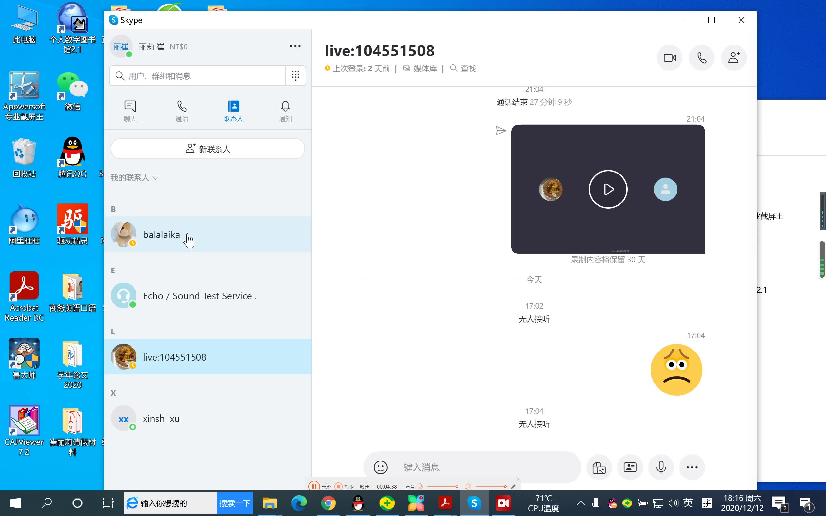Viewport: 826px width, 516px height.
Task: Select the 通话 calls tab
Action: pos(181,110)
